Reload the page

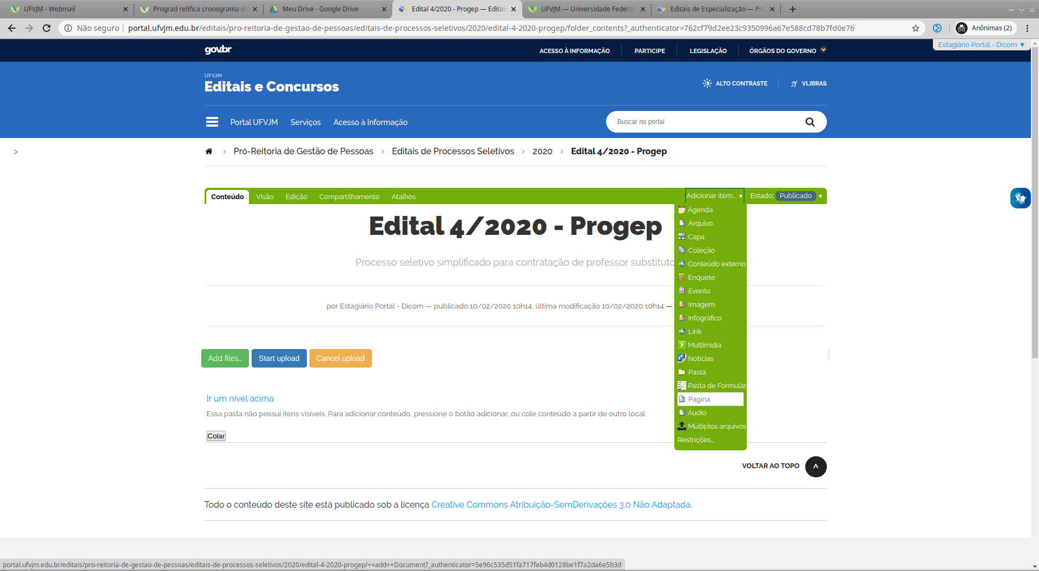[47, 28]
